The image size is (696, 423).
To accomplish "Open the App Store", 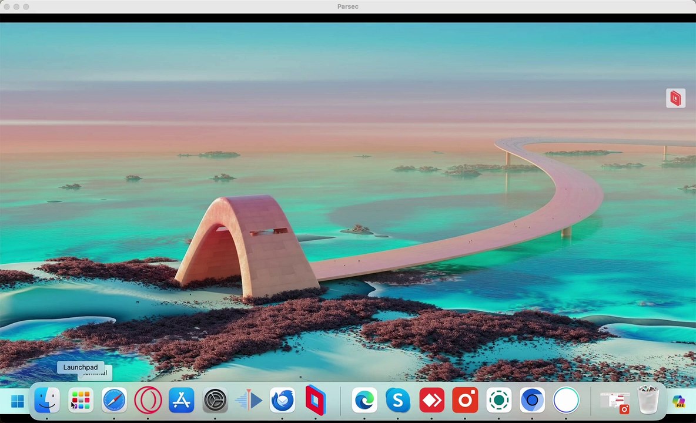I will coord(181,401).
